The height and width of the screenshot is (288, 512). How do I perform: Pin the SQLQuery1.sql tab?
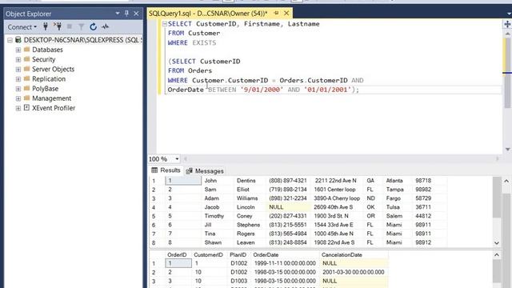click(277, 13)
